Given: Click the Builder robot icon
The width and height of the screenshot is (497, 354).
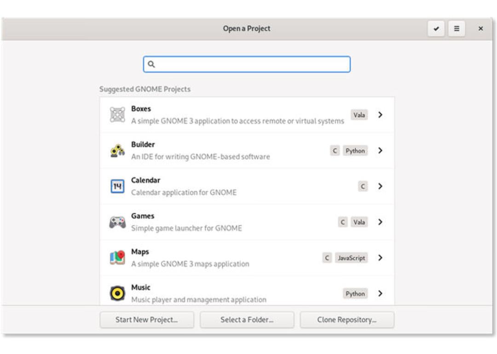Looking at the screenshot, I should [x=117, y=151].
